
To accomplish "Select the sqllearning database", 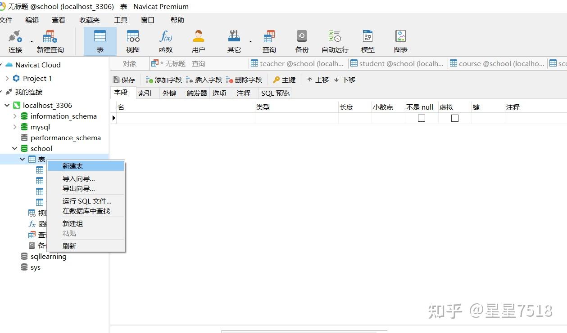I will (48, 256).
